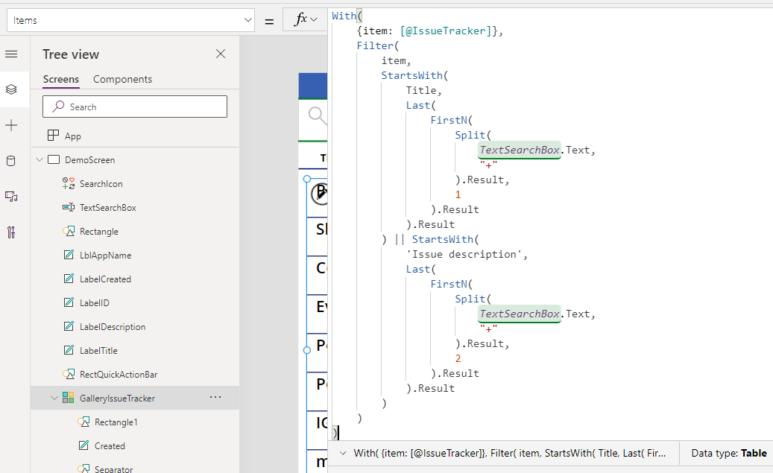Screen dimensions: 773x473
Task: Open the Data sources panel
Action: coord(11,161)
